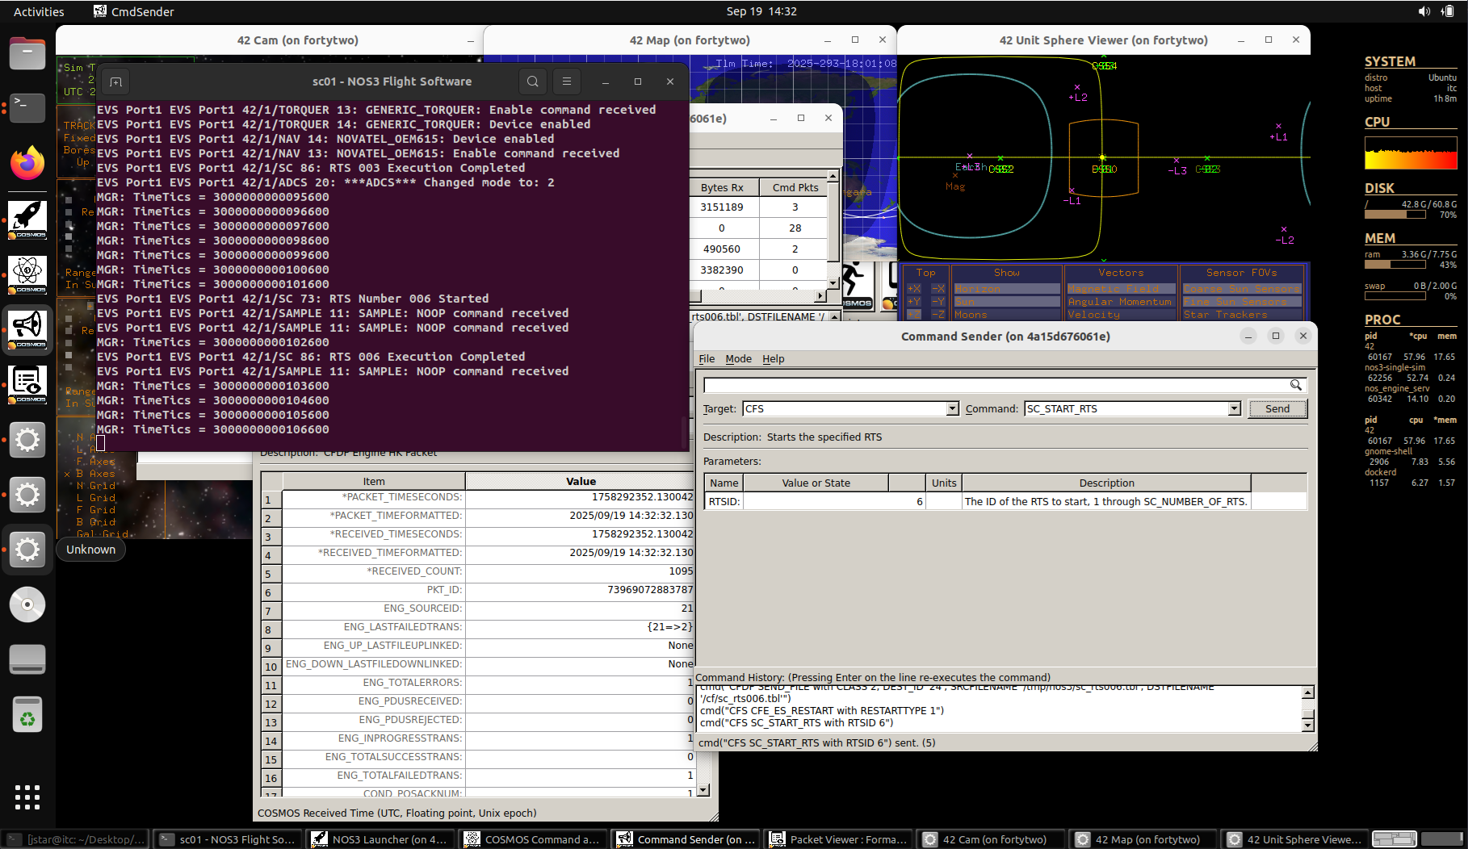Screen dimensions: 1468x849
Task: Switch to sc01 - NOS3 Flight Software taskbar button
Action: (x=229, y=839)
